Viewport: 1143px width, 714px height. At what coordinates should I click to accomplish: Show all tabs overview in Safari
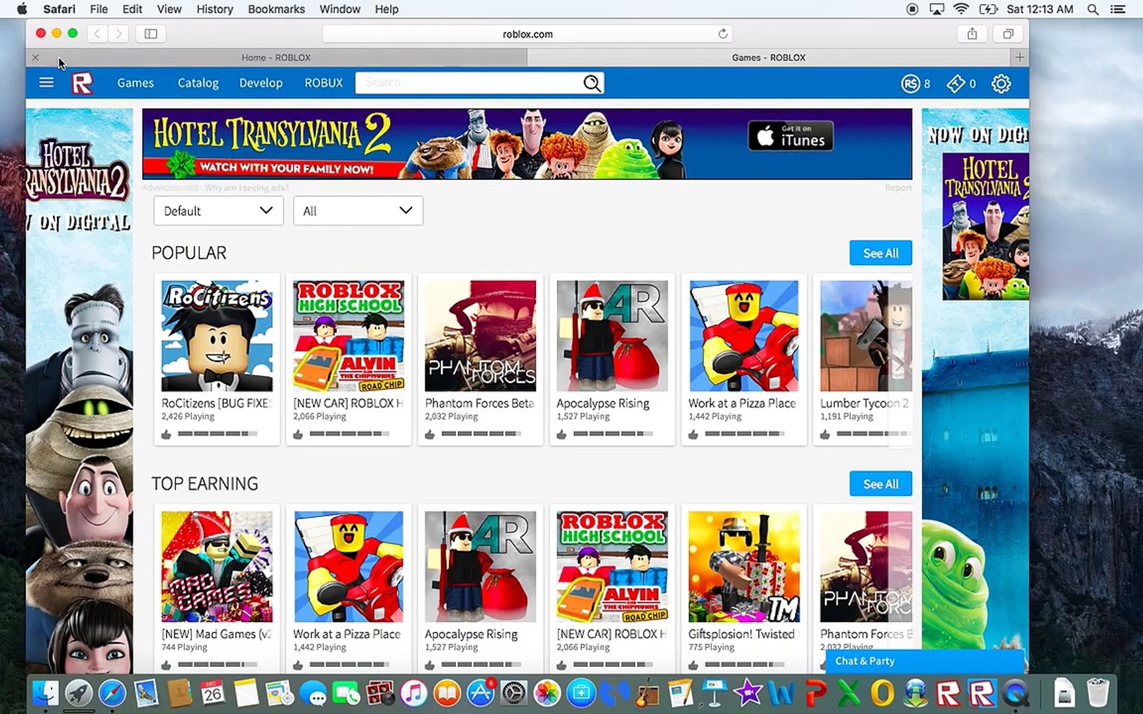(1008, 34)
